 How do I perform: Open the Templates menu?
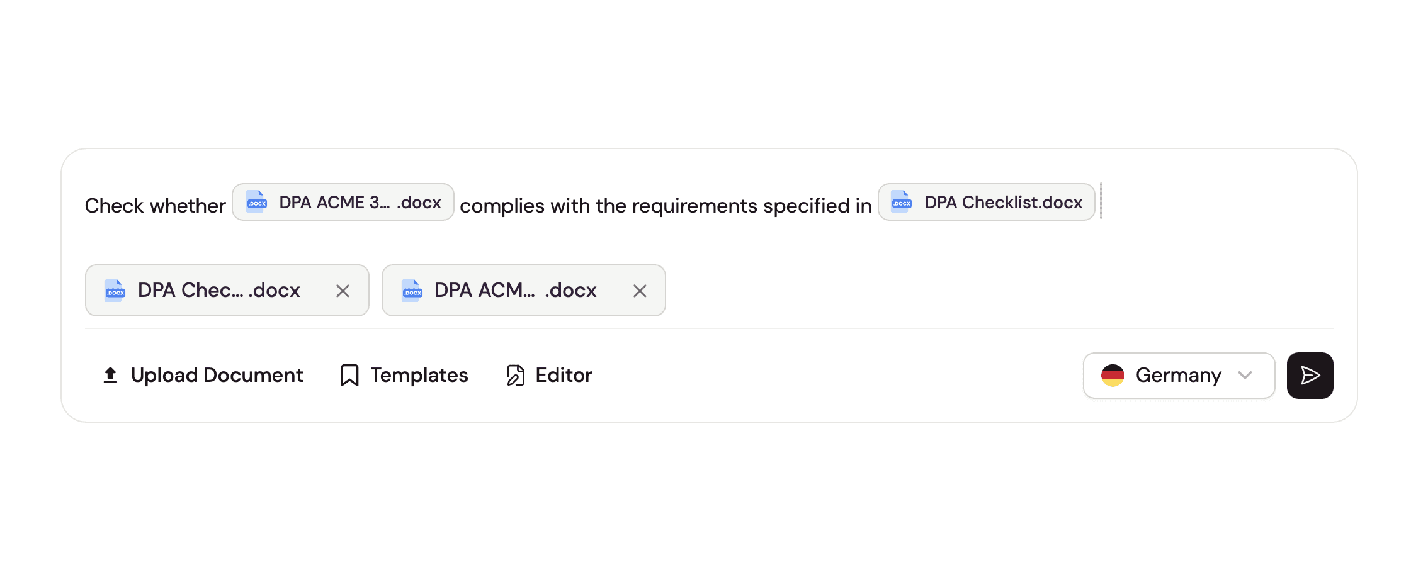point(404,376)
